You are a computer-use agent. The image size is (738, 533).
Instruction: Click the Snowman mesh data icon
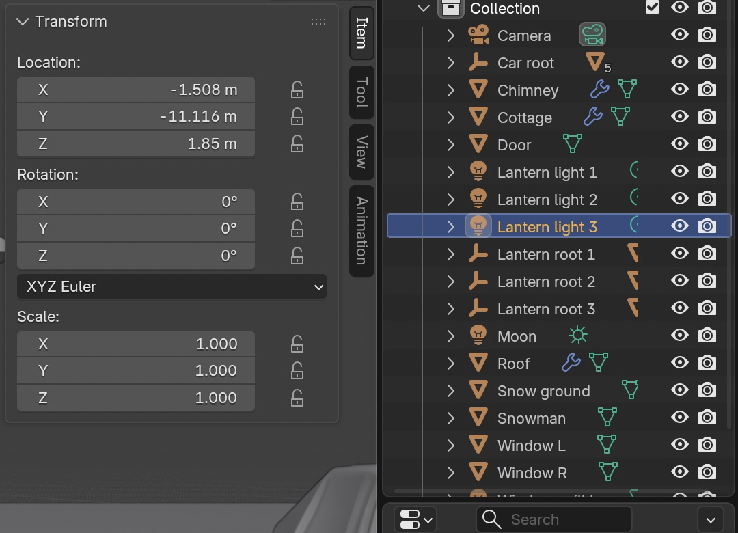pyautogui.click(x=607, y=417)
